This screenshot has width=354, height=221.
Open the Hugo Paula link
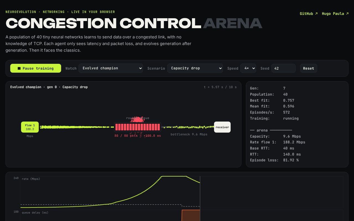pos(335,14)
